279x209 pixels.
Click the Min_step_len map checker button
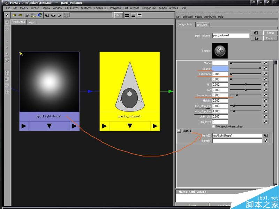click(x=265, y=106)
